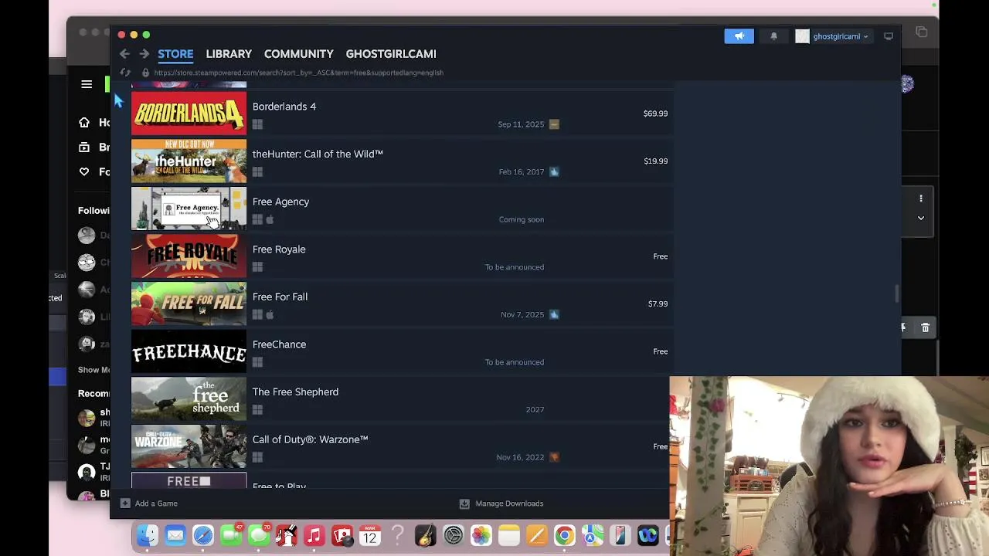Screen dimensions: 989x556
Task: Open the Free Agency search result
Action: (402, 208)
